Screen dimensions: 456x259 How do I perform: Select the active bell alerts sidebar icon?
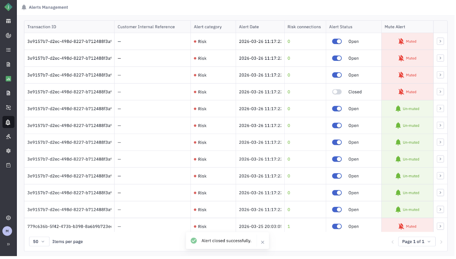(x=8, y=122)
